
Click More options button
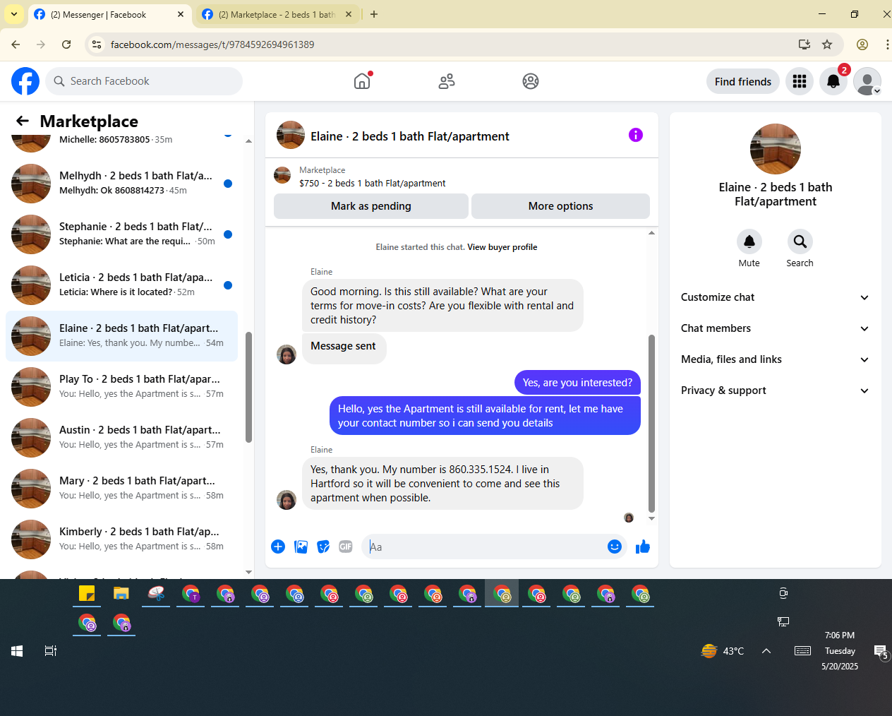(x=560, y=206)
